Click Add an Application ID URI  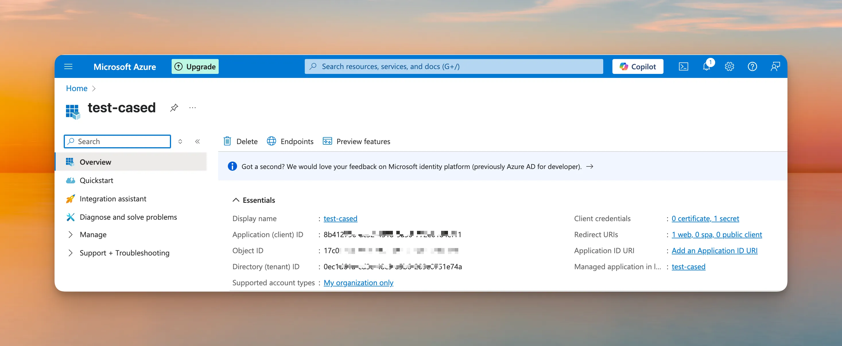(714, 250)
